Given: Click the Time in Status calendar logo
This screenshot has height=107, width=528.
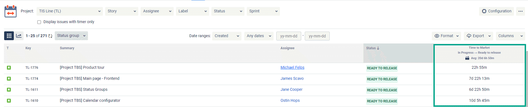Looking at the screenshot, I should (x=11, y=11).
